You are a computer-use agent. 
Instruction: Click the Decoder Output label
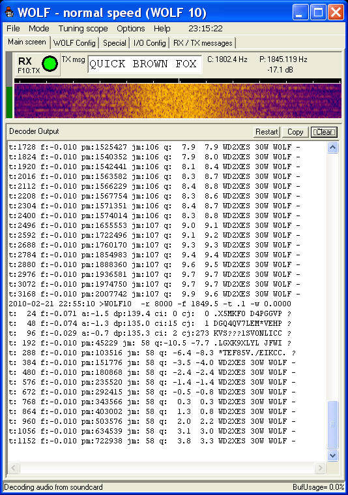[34, 131]
